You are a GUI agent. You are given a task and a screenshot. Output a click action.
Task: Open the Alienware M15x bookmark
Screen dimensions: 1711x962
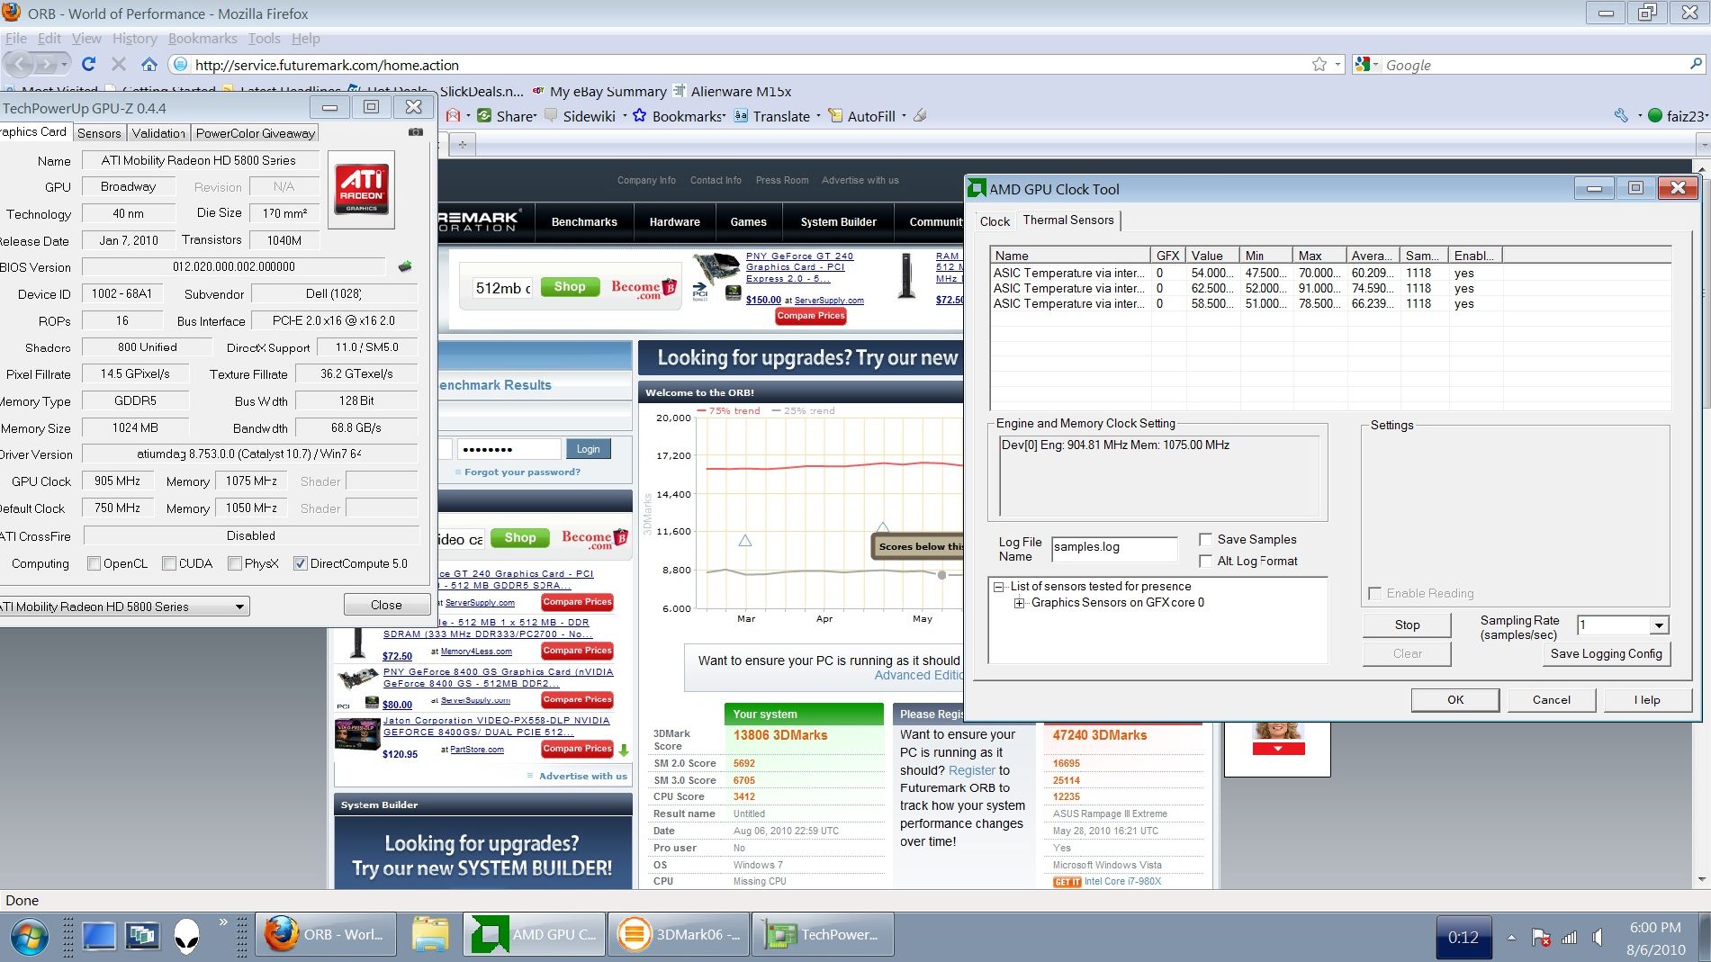tap(732, 91)
